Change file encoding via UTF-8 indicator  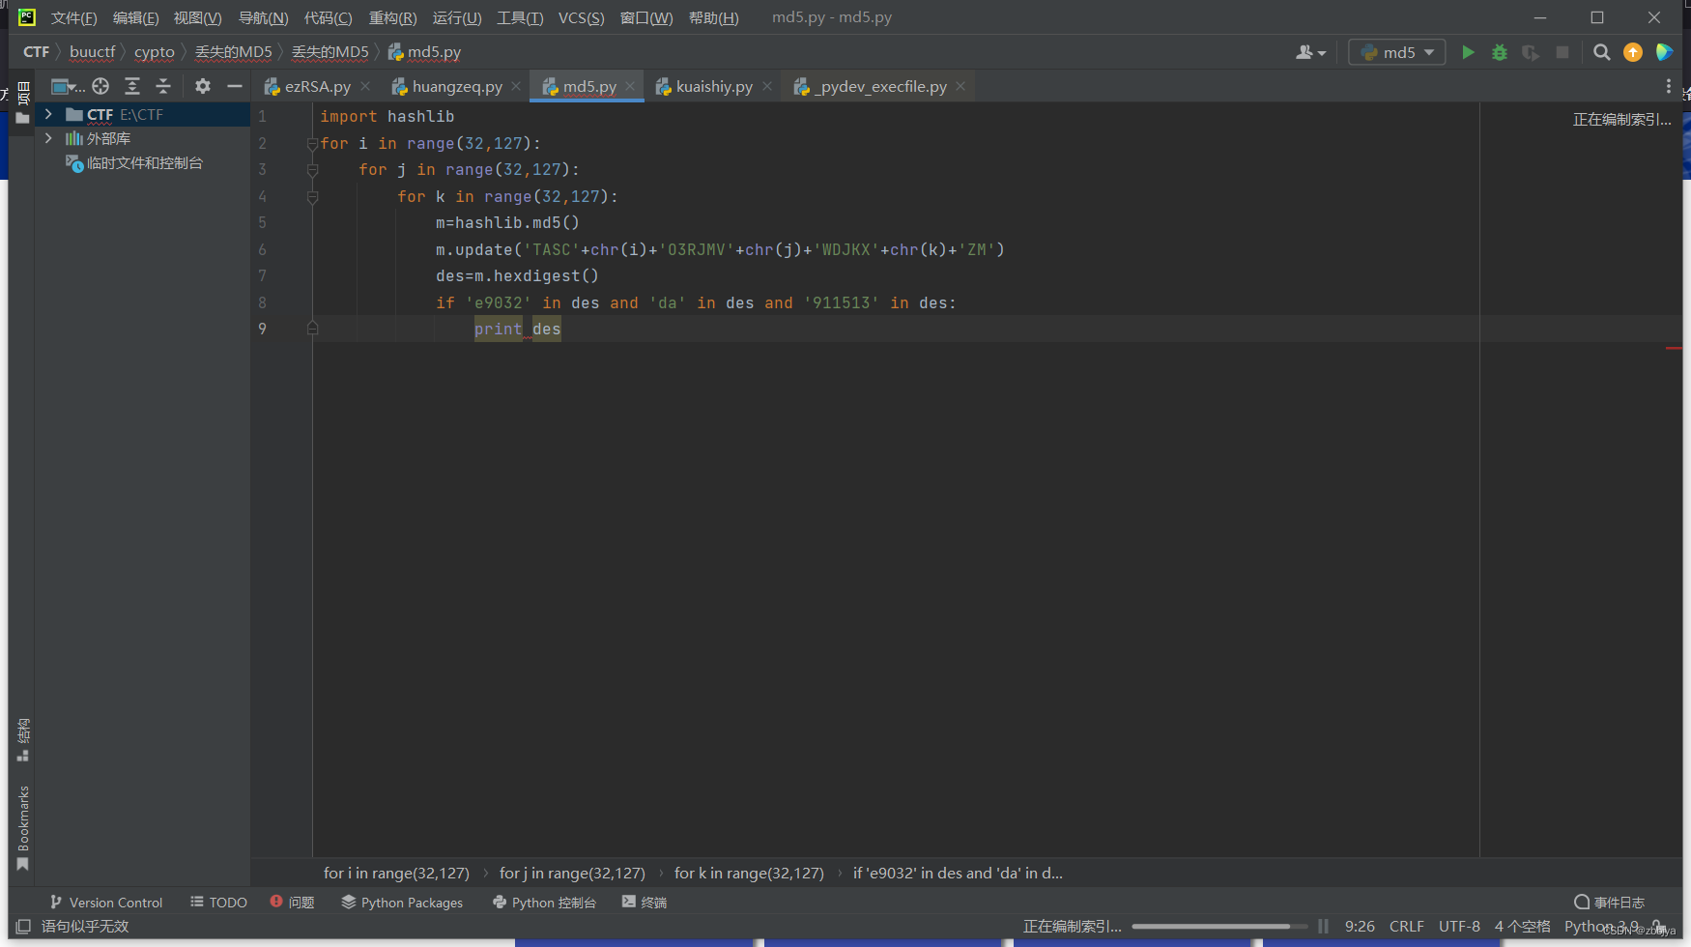[x=1459, y=927]
